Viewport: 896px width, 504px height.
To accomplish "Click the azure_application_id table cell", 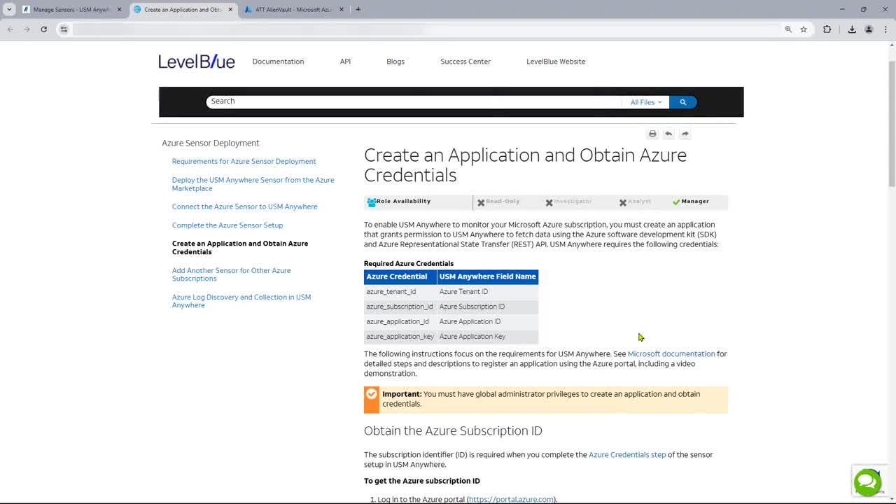I will [400, 321].
